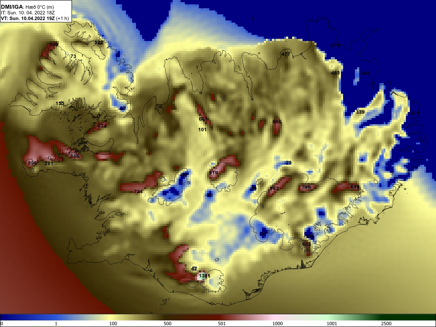Click the map value 339
This screenshot has width=436, height=327.
click(x=360, y=112)
